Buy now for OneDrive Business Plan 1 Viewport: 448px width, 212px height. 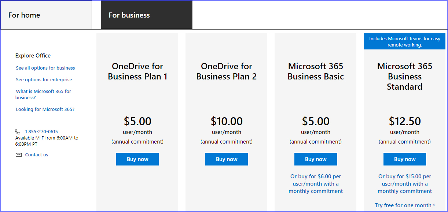point(137,159)
